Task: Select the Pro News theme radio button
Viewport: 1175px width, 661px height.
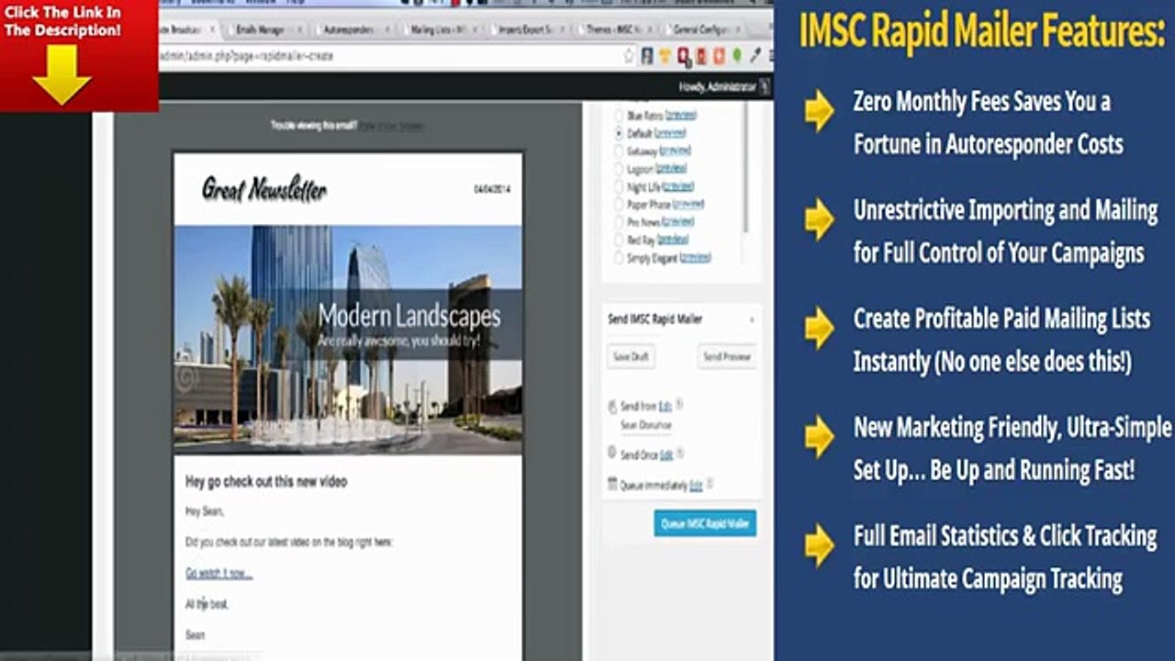Action: click(620, 222)
